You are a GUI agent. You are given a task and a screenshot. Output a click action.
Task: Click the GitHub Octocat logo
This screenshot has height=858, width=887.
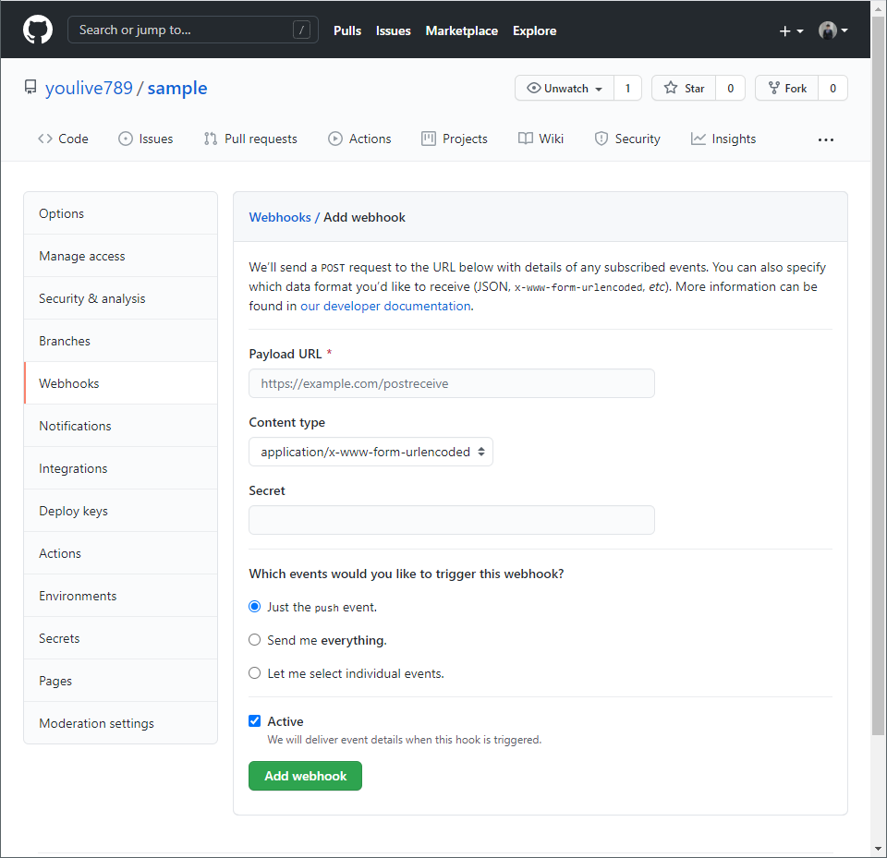[x=38, y=30]
